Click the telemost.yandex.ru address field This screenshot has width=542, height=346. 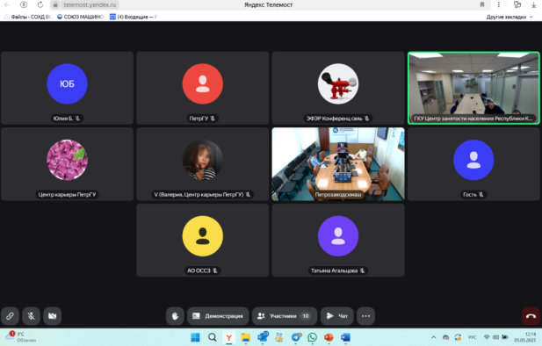tap(90, 5)
